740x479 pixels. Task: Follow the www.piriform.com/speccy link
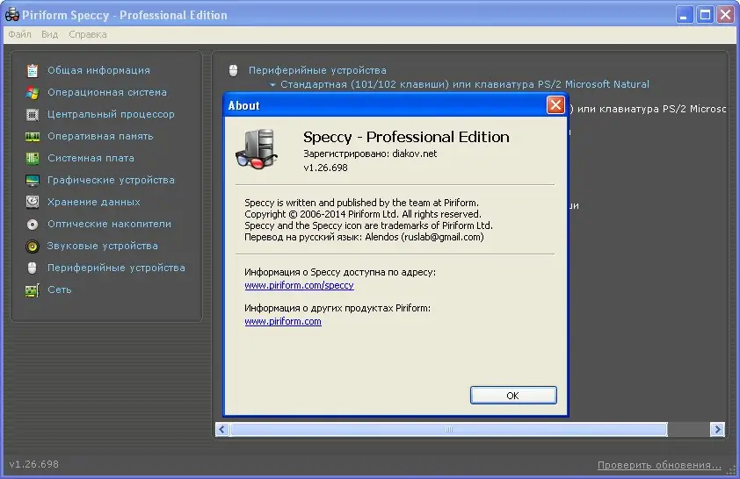tap(299, 285)
